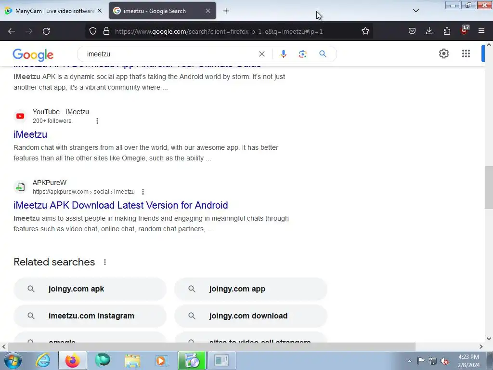This screenshot has height=370, width=493.
Task: Open options for YouTube iMeetzu result
Action: pyautogui.click(x=97, y=121)
